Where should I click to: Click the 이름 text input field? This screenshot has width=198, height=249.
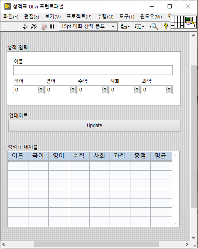(x=93, y=70)
